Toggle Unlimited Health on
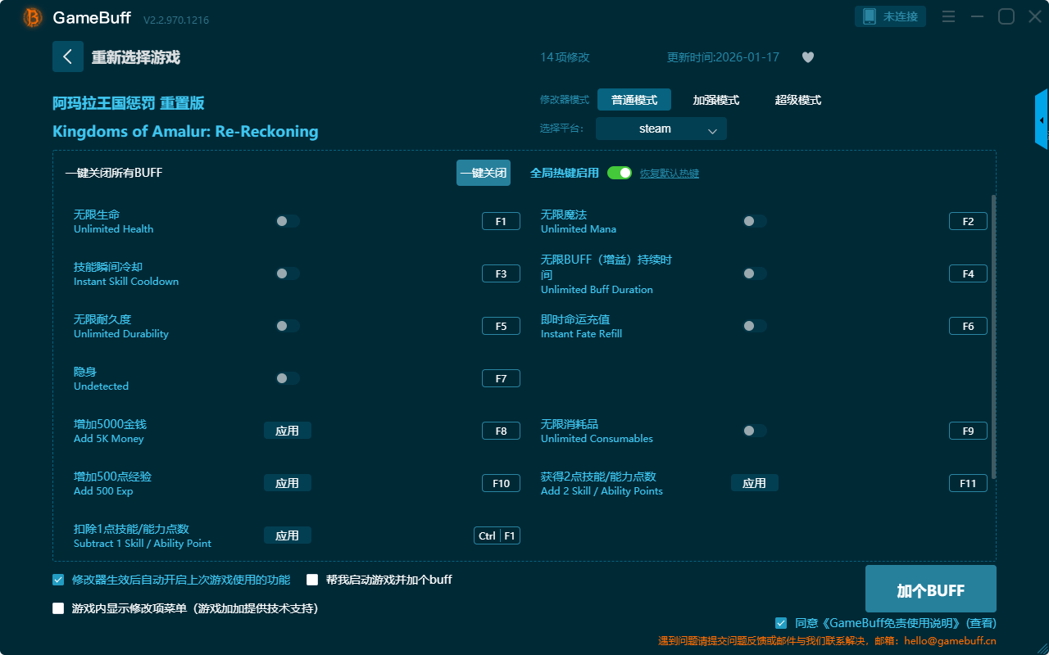The width and height of the screenshot is (1049, 655). click(x=288, y=221)
